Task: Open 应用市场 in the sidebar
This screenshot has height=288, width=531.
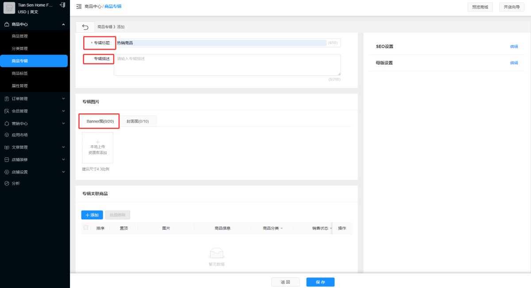Action: [x=19, y=135]
